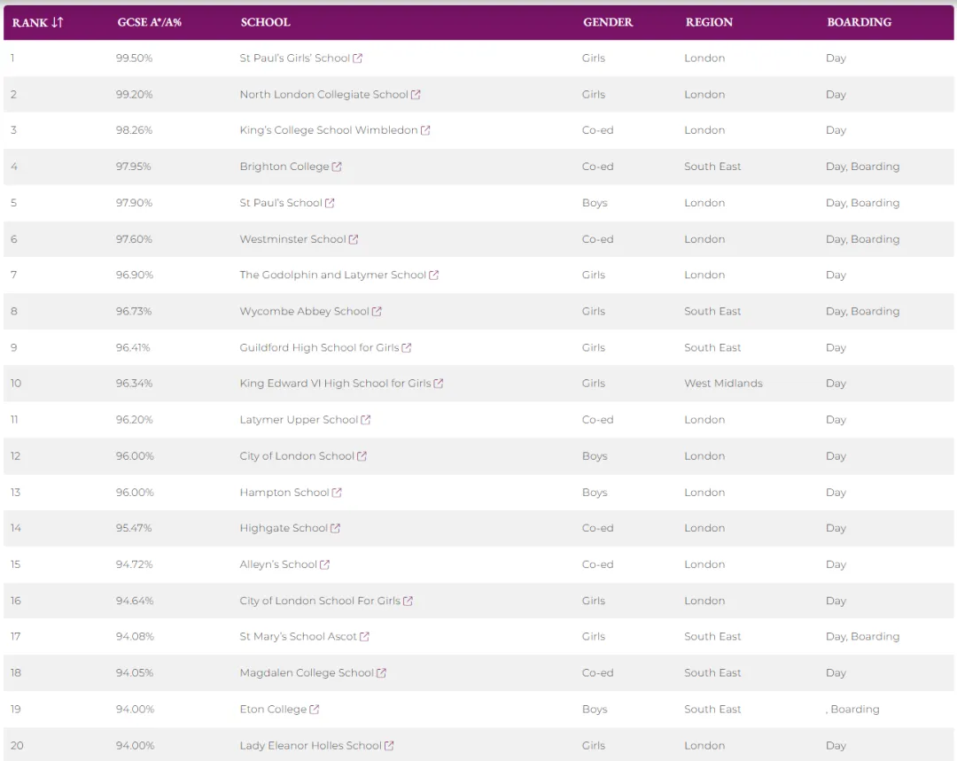Viewport: 957px width, 761px height.
Task: Open external link icon beside City of London School, rank 12
Action: tap(362, 456)
